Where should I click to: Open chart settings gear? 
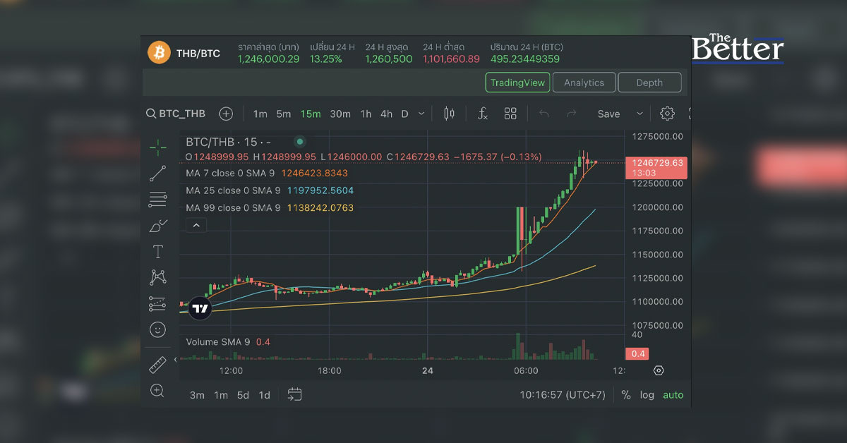point(667,114)
